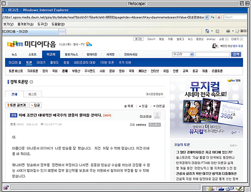Click the musical cinema ad banner
This screenshot has height=192, width=251.
[206, 108]
